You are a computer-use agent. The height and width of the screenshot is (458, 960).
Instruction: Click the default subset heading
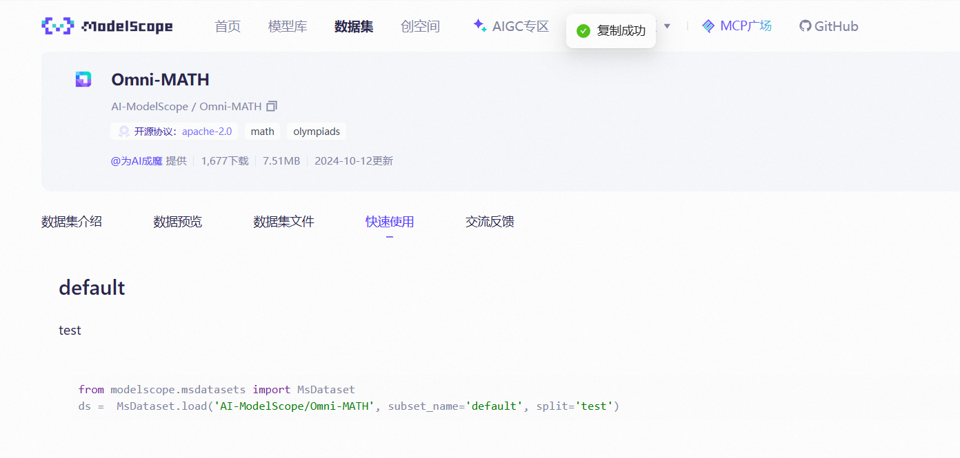(x=92, y=288)
